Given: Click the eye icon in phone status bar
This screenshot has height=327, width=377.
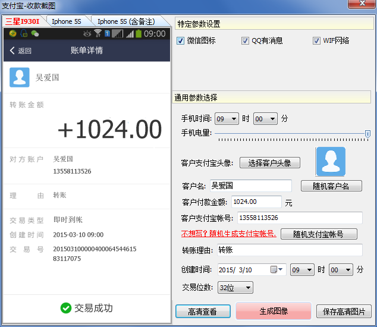Looking at the screenshot, I should (x=87, y=34).
